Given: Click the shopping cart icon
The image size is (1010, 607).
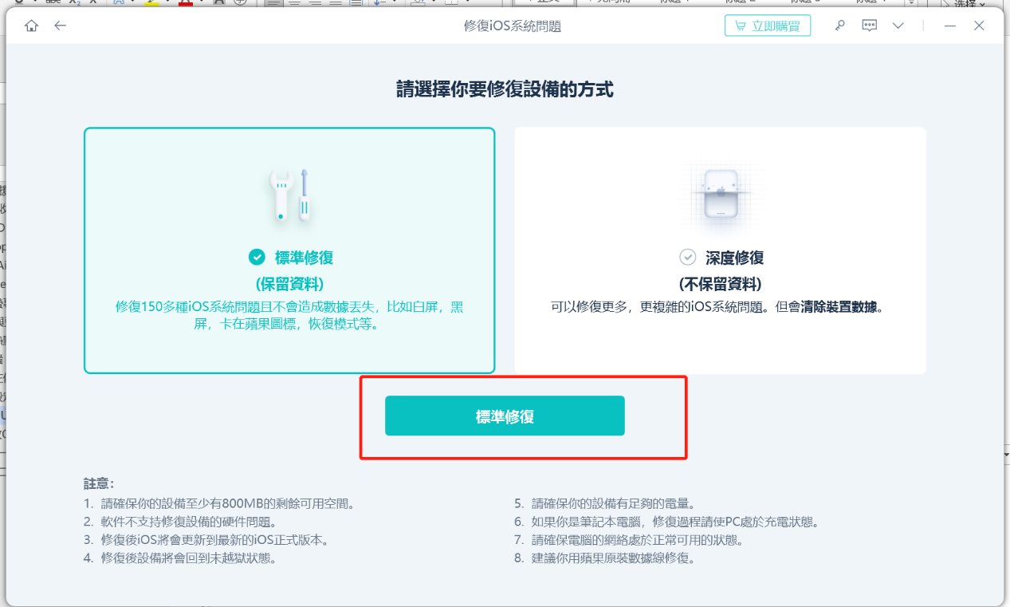Looking at the screenshot, I should click(741, 26).
